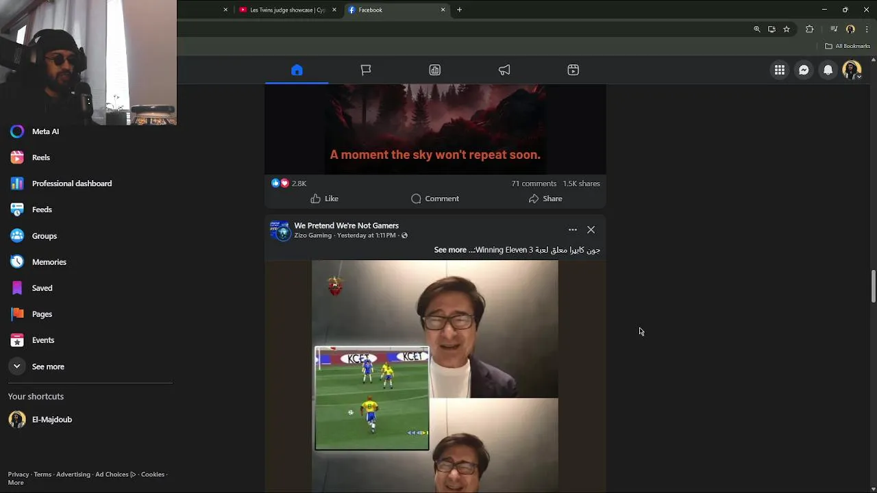Viewport: 877px width, 493px height.
Task: Open the Advertising footer link
Action: tap(73, 475)
